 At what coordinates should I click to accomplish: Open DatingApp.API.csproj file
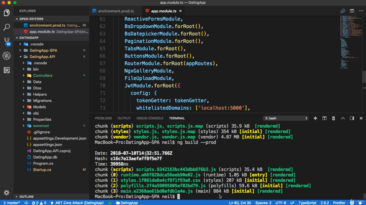(x=51, y=151)
